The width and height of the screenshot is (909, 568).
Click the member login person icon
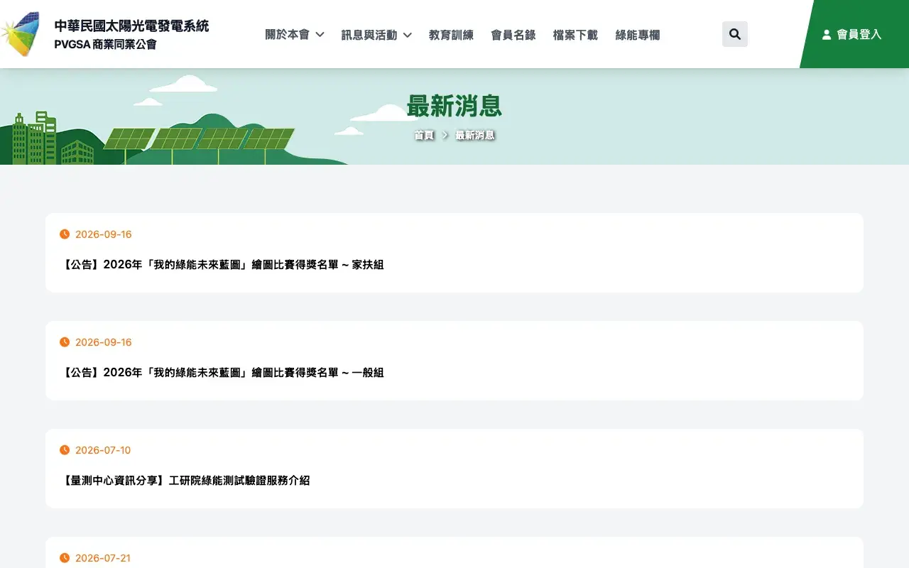(827, 34)
